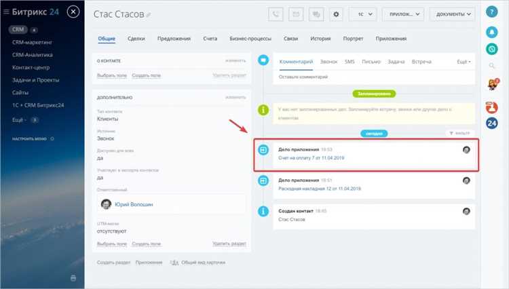Click Создать раздел at card bottom
509x289 pixels.
click(x=113, y=263)
